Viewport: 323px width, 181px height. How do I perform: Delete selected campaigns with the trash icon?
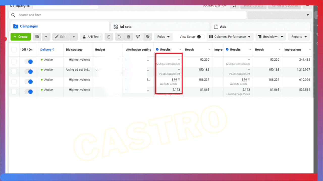point(128,37)
